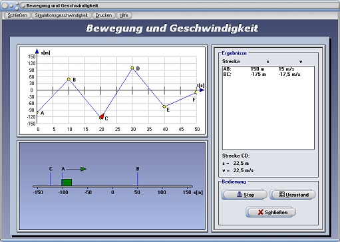Select the BC row in results list

pos(268,74)
